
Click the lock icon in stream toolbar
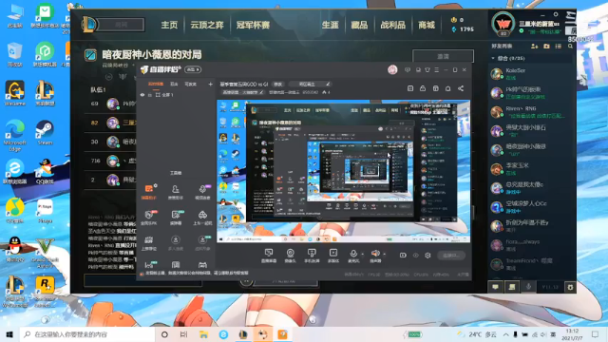(x=423, y=88)
